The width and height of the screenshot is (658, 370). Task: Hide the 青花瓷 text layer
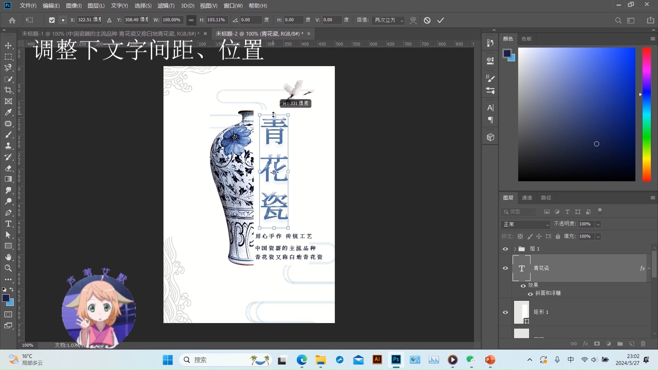[x=505, y=268]
